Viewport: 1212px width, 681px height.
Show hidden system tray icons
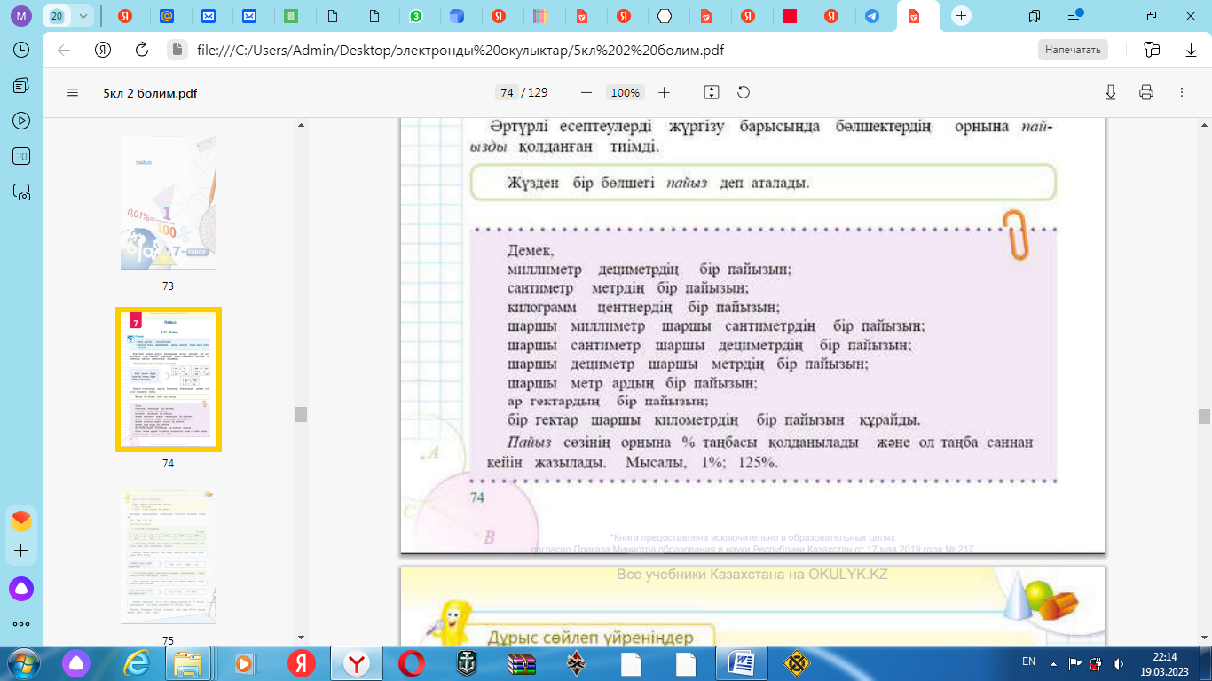[x=1053, y=662]
